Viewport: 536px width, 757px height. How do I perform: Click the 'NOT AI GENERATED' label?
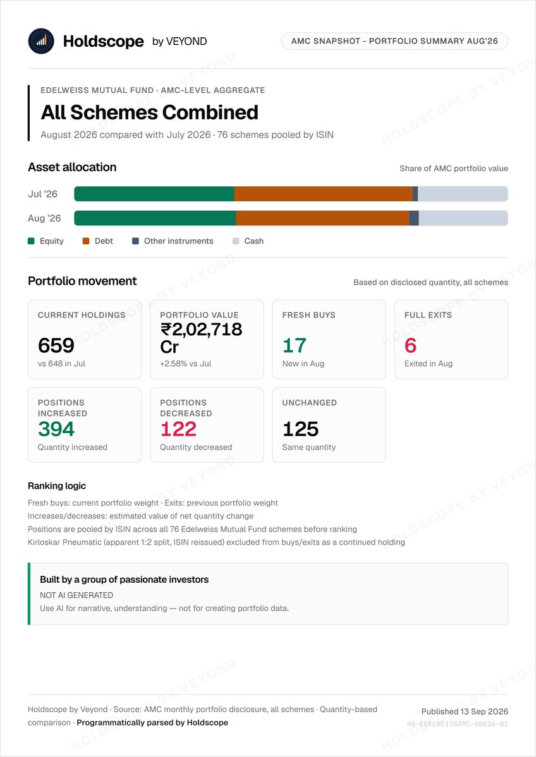click(x=76, y=595)
